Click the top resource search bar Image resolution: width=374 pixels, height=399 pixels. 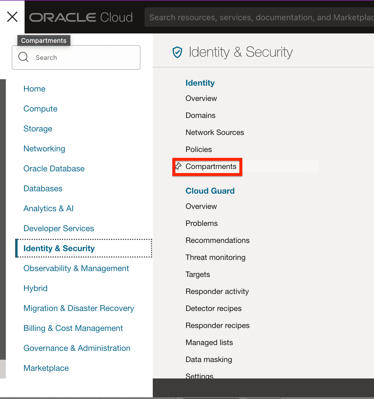(x=259, y=17)
